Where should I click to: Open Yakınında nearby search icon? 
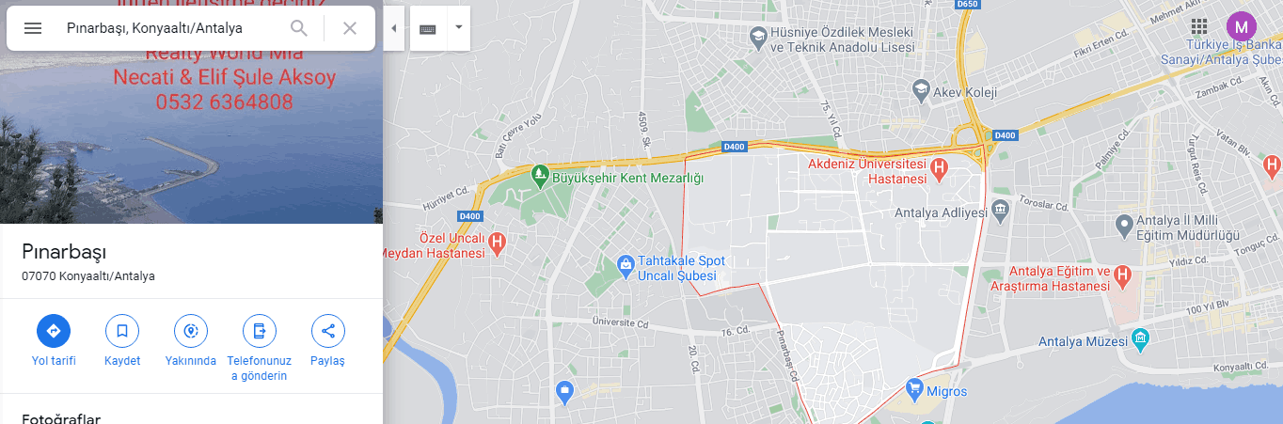pyautogui.click(x=191, y=331)
